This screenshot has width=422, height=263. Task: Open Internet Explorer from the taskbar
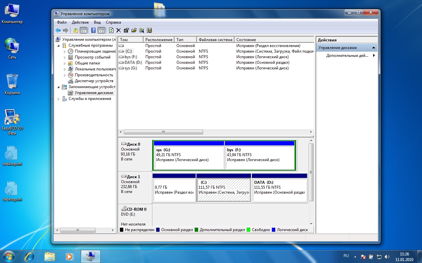[29, 256]
